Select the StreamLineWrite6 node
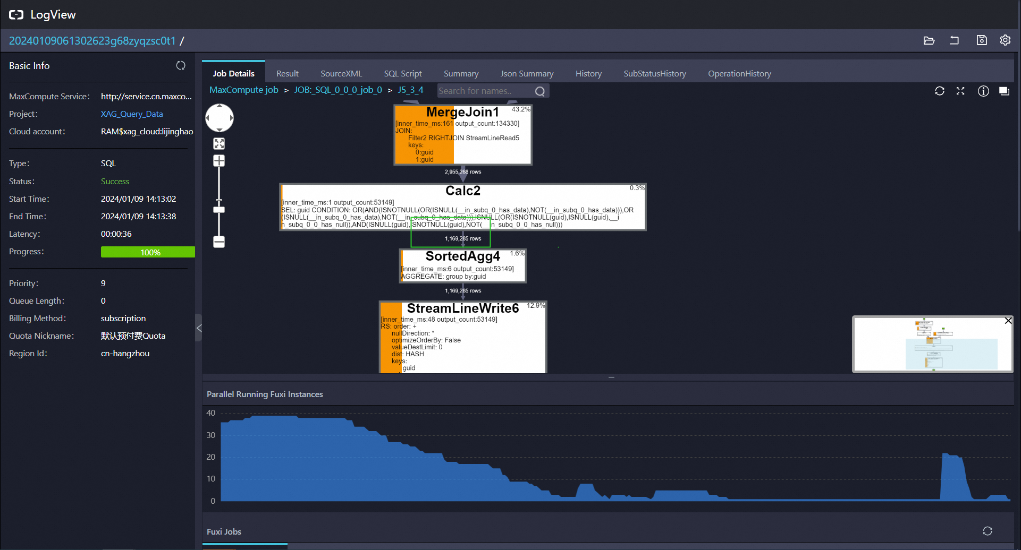1021x550 pixels. point(463,337)
